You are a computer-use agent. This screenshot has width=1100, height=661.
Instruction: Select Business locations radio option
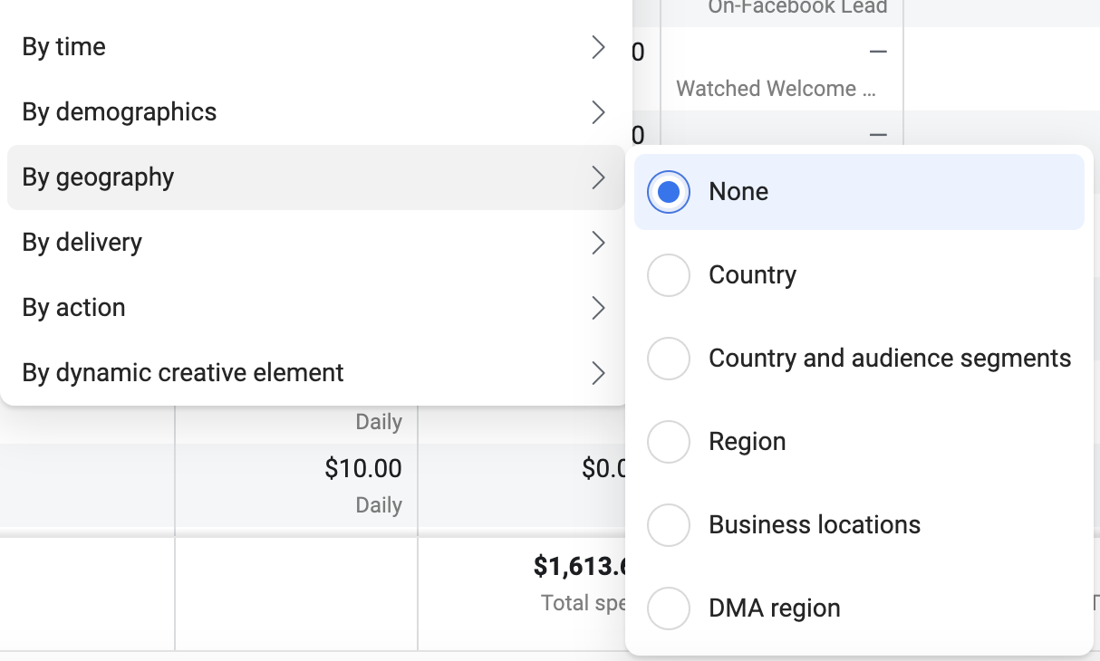(x=669, y=525)
